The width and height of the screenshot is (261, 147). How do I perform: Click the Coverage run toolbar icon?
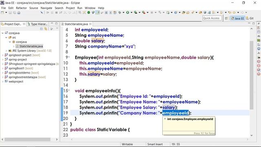click(135, 13)
